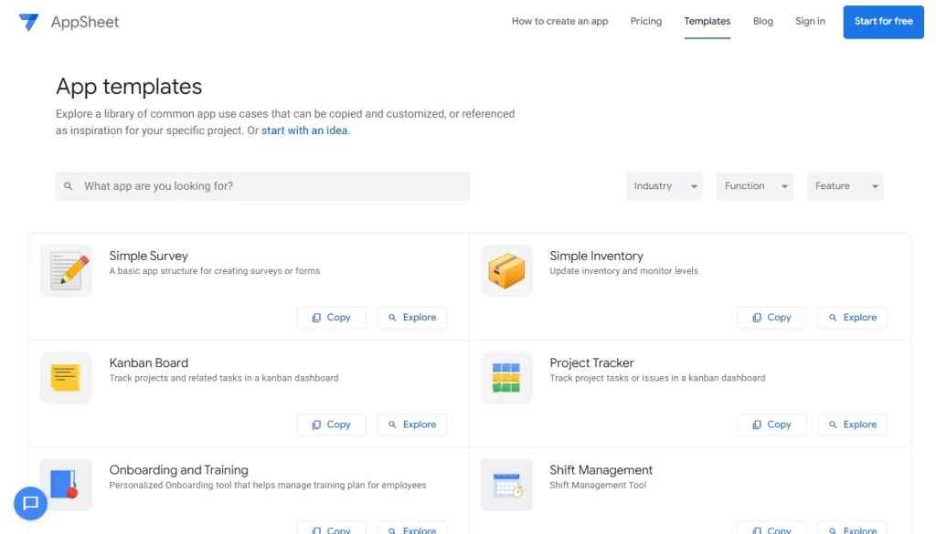Explore the Kanban Board template

click(x=412, y=425)
